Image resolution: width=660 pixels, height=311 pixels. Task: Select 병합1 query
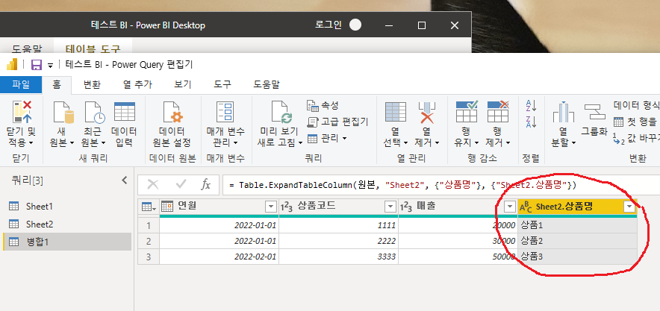pyautogui.click(x=67, y=242)
